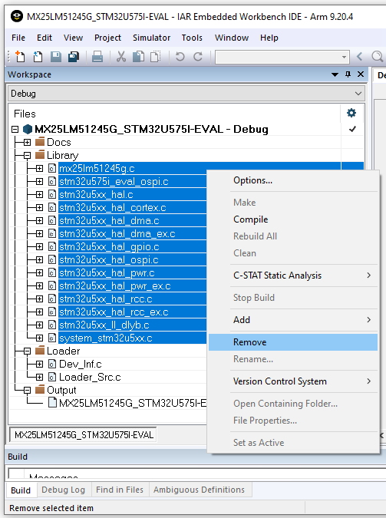Open the Edit menu
This screenshot has width=386, height=518.
tap(45, 38)
